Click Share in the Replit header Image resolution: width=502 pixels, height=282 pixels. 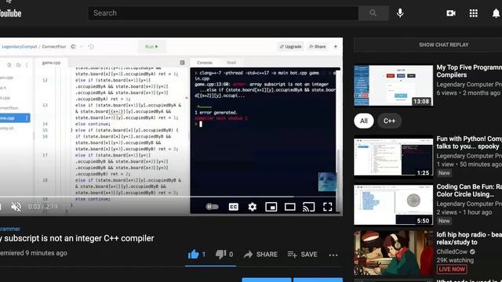pos(317,47)
